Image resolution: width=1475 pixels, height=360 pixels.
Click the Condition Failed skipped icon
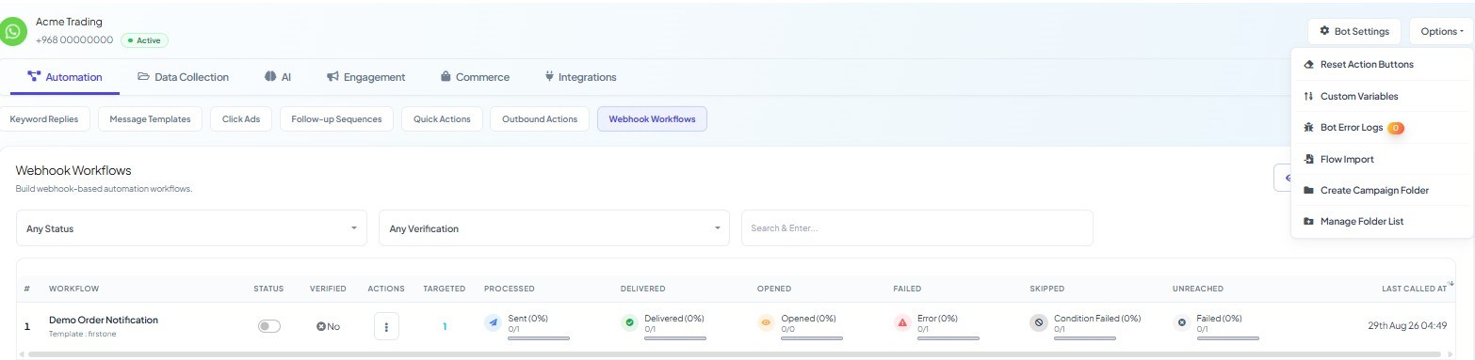[1039, 322]
